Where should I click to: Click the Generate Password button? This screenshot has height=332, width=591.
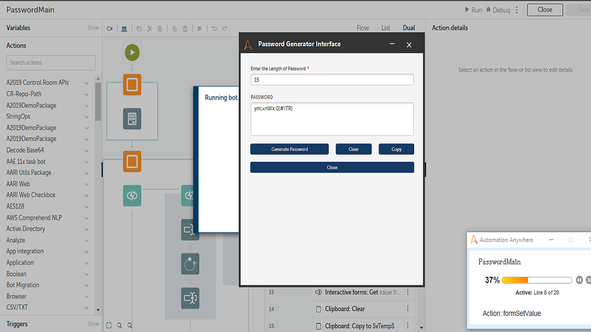pos(289,149)
